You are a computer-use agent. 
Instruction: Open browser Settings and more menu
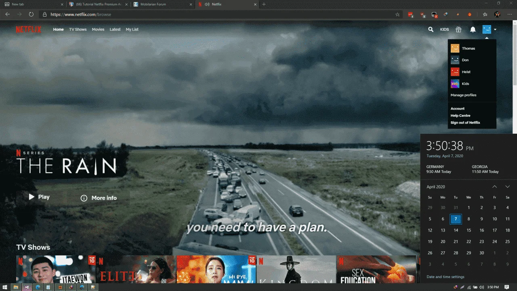click(509, 14)
